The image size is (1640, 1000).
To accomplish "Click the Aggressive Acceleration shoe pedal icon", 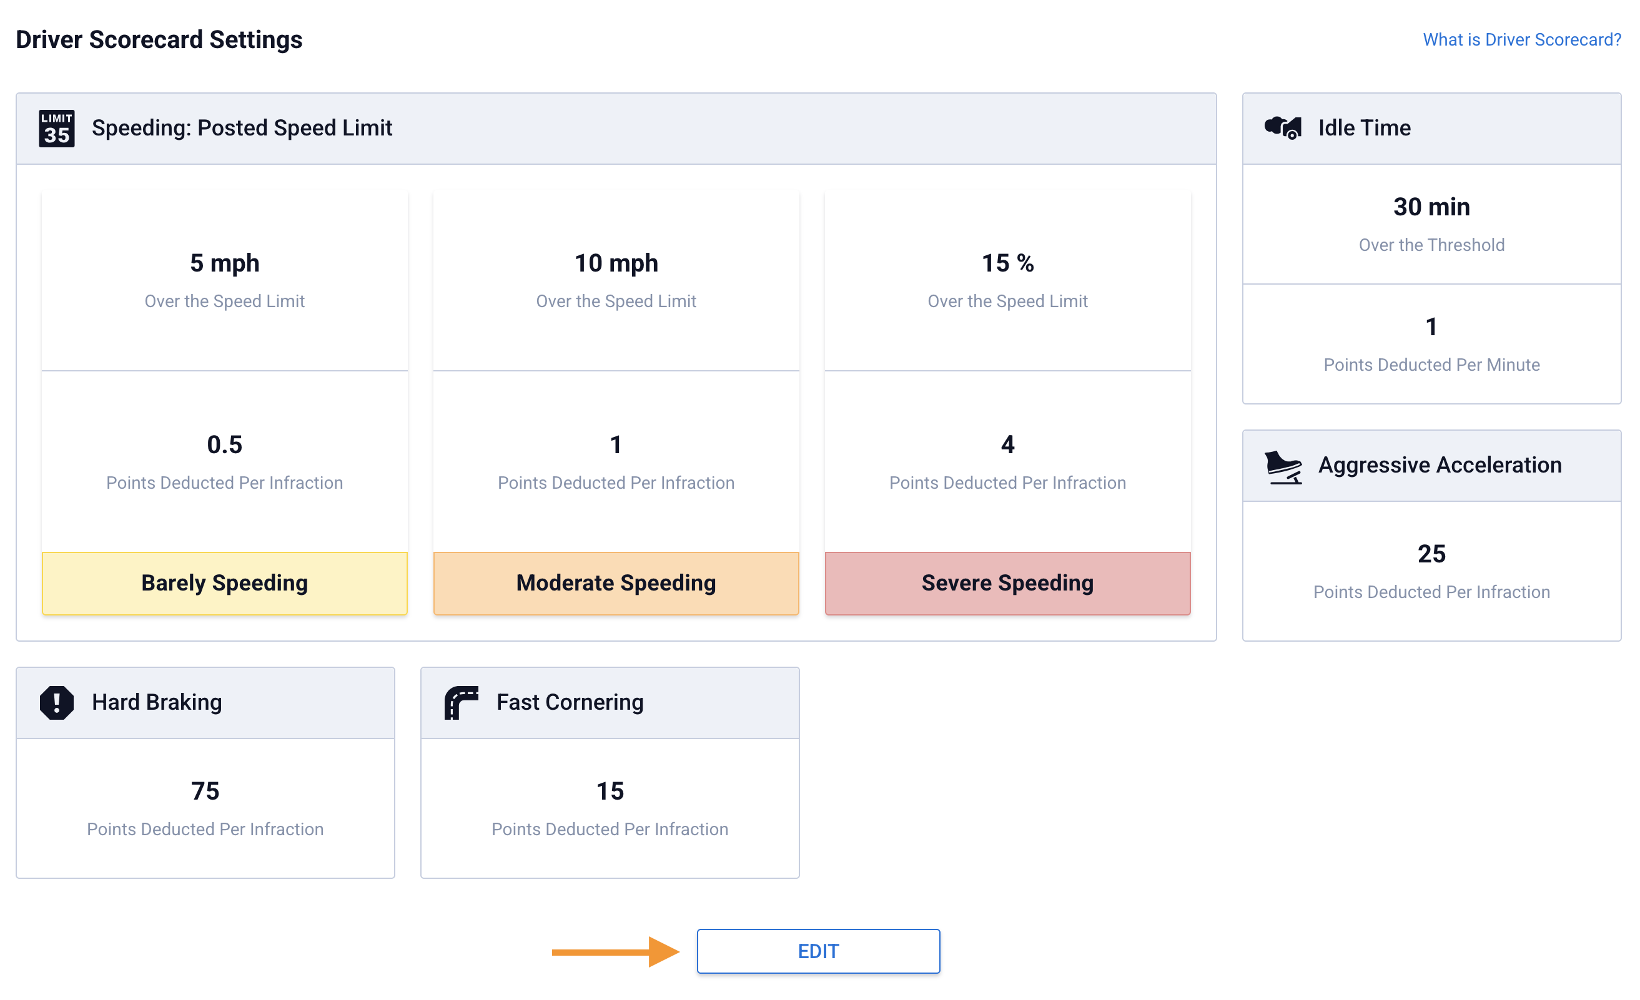I will [1283, 466].
